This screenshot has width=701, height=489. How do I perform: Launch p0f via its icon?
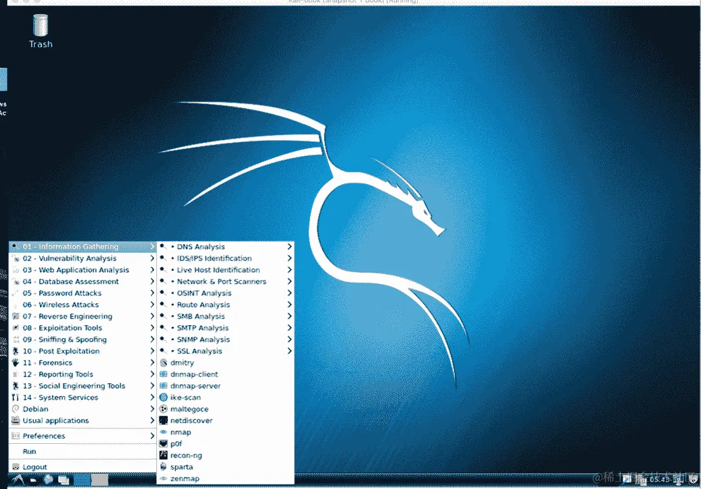[163, 444]
